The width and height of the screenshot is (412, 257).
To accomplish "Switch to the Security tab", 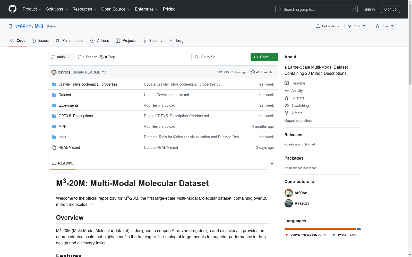I will (x=152, y=41).
